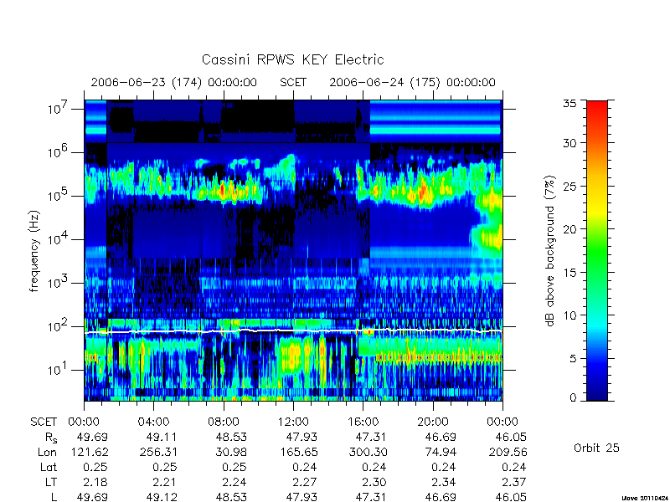This screenshot has width=670, height=502.
Task: Click the Rs row label
Action: pos(51,438)
